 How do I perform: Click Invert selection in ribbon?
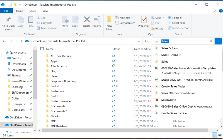[x=179, y=28]
